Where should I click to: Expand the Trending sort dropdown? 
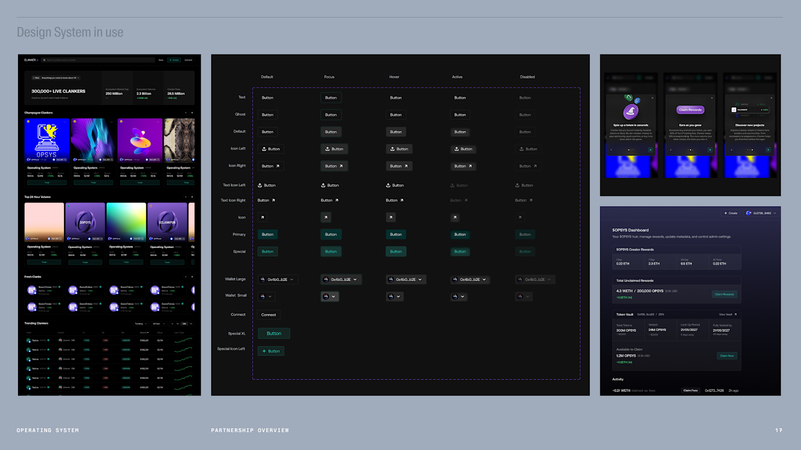[140, 323]
